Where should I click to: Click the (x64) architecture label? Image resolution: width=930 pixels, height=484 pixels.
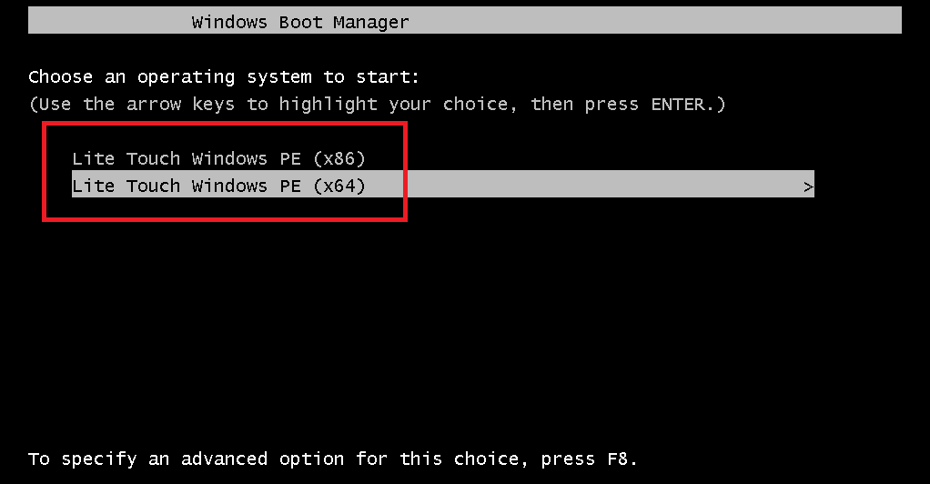(x=339, y=187)
